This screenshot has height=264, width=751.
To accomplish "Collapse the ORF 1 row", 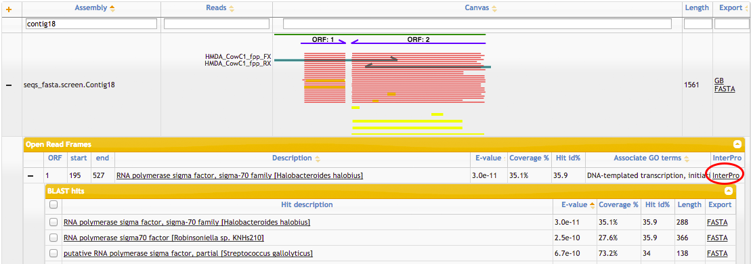I will pyautogui.click(x=30, y=176).
